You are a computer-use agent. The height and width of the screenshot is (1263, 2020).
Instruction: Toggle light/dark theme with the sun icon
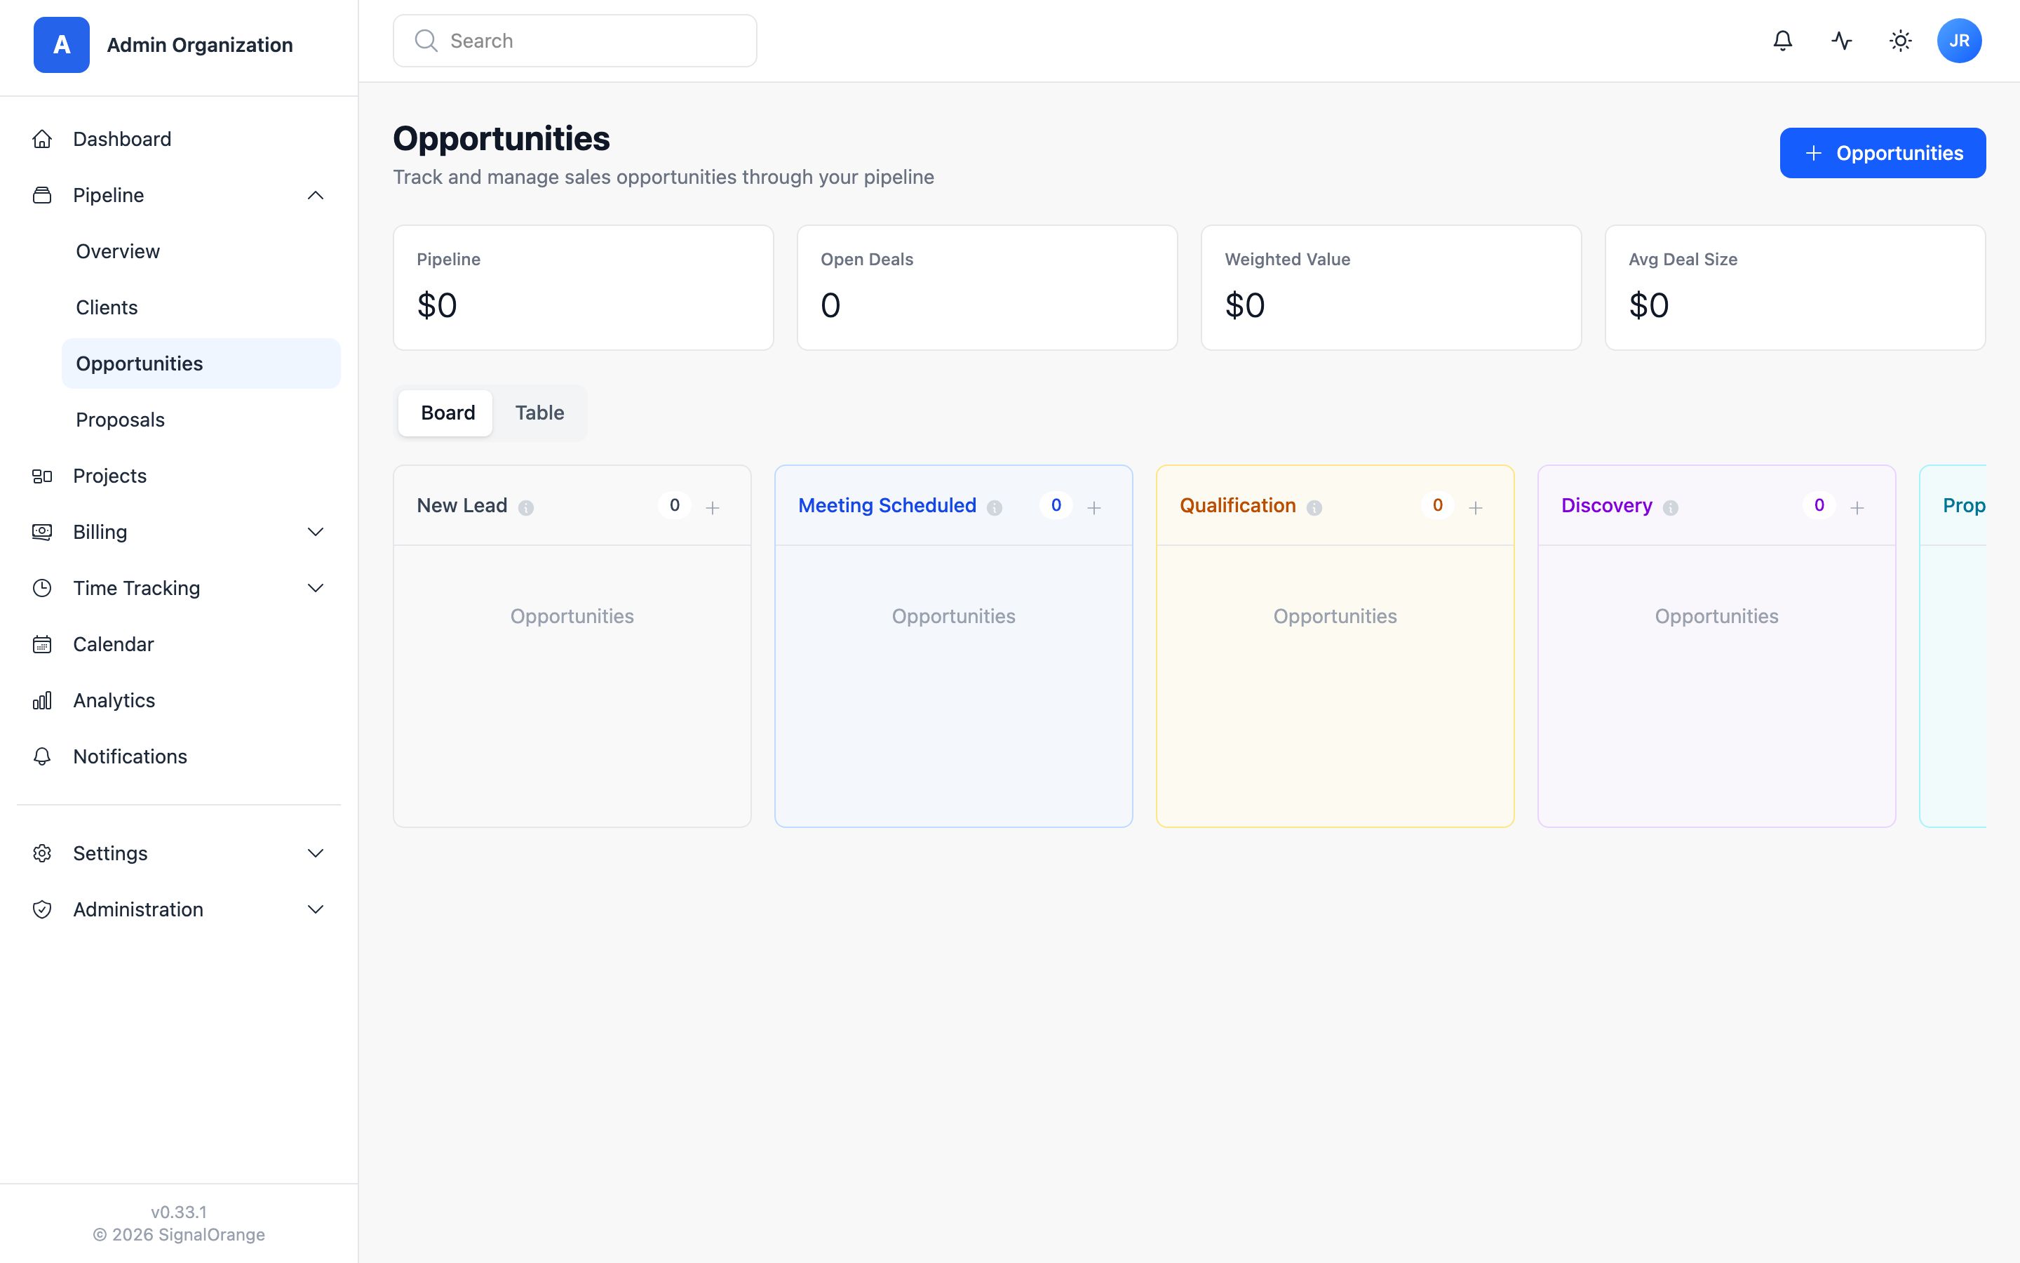click(1901, 41)
